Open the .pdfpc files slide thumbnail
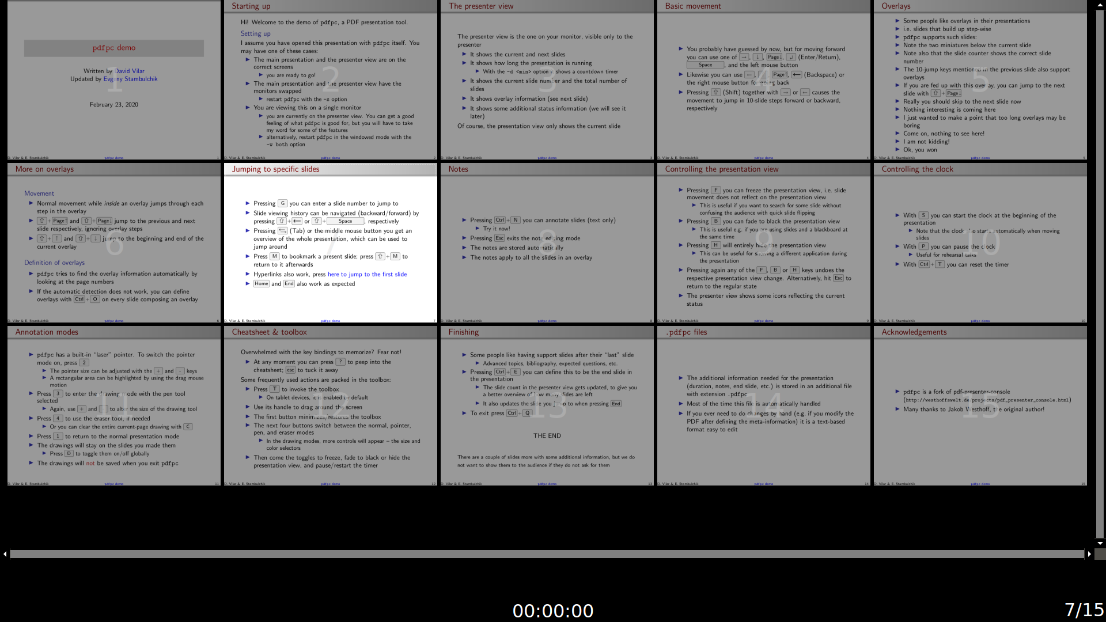 [764, 406]
